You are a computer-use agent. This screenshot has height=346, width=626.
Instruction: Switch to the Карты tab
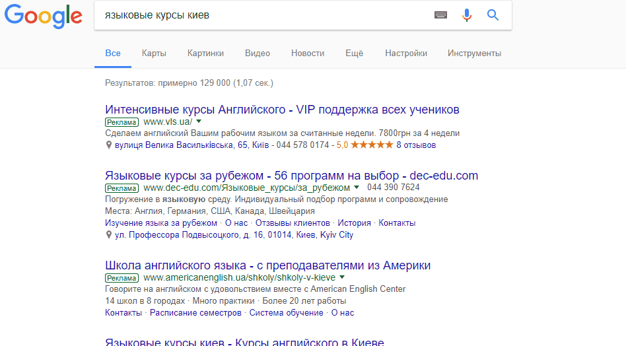coord(154,53)
